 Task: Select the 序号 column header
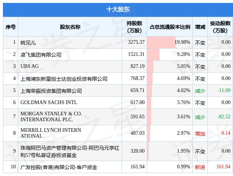[11, 27]
